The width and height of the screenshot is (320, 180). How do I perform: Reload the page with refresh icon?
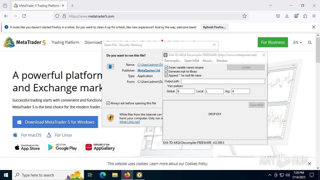point(24,16)
